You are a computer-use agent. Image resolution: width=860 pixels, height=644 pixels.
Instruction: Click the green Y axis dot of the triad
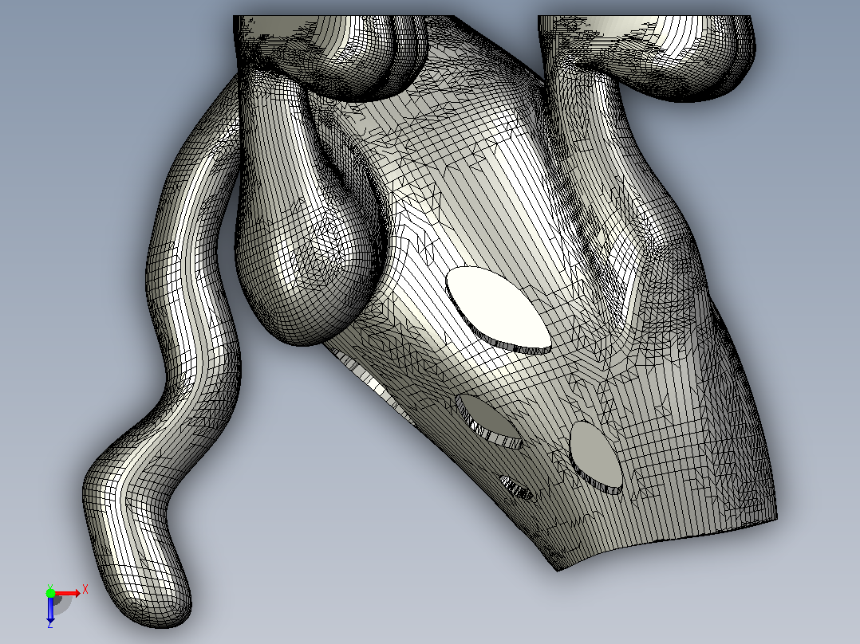coord(50,593)
